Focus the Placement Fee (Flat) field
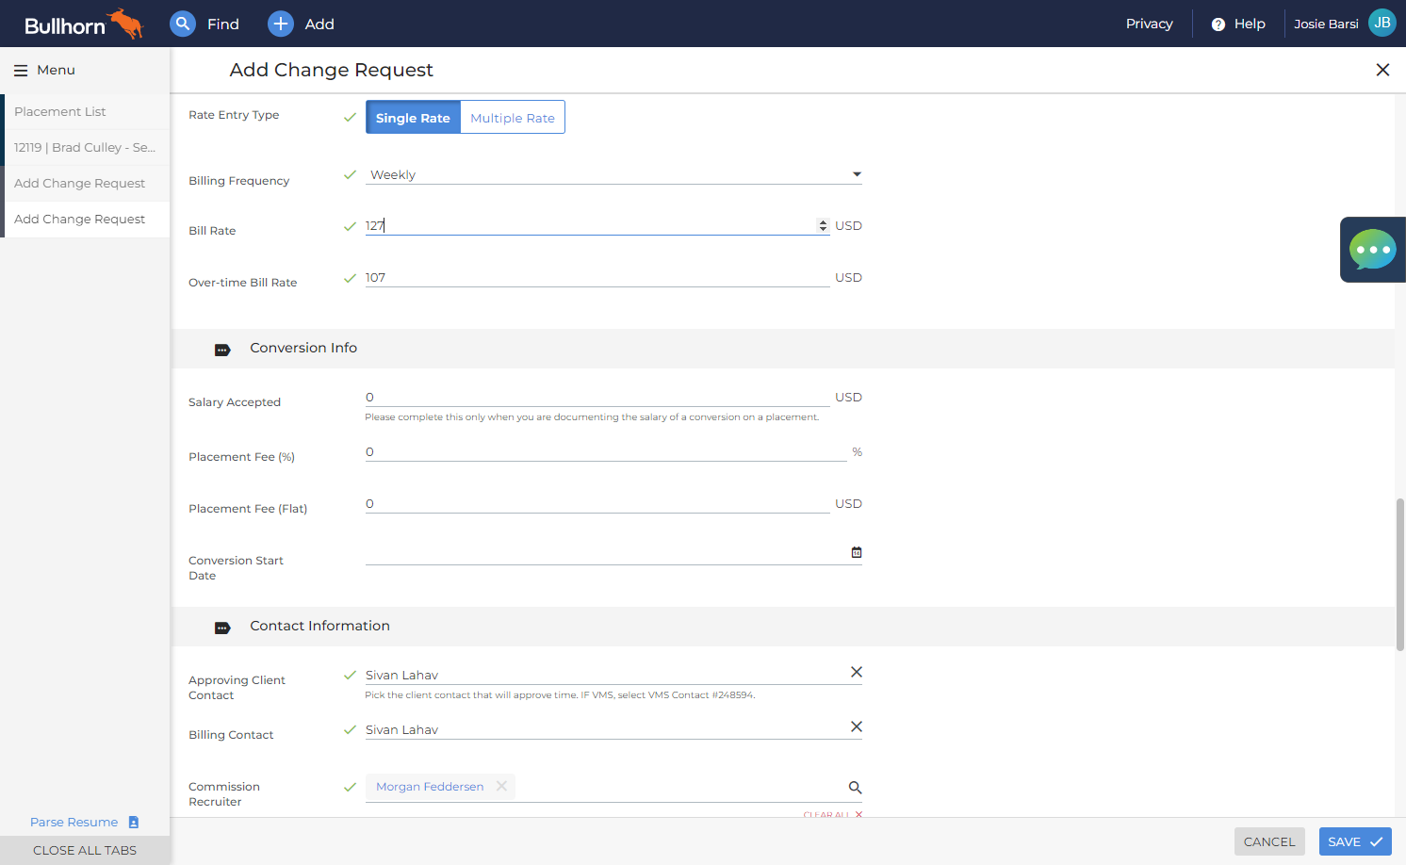 coord(597,504)
